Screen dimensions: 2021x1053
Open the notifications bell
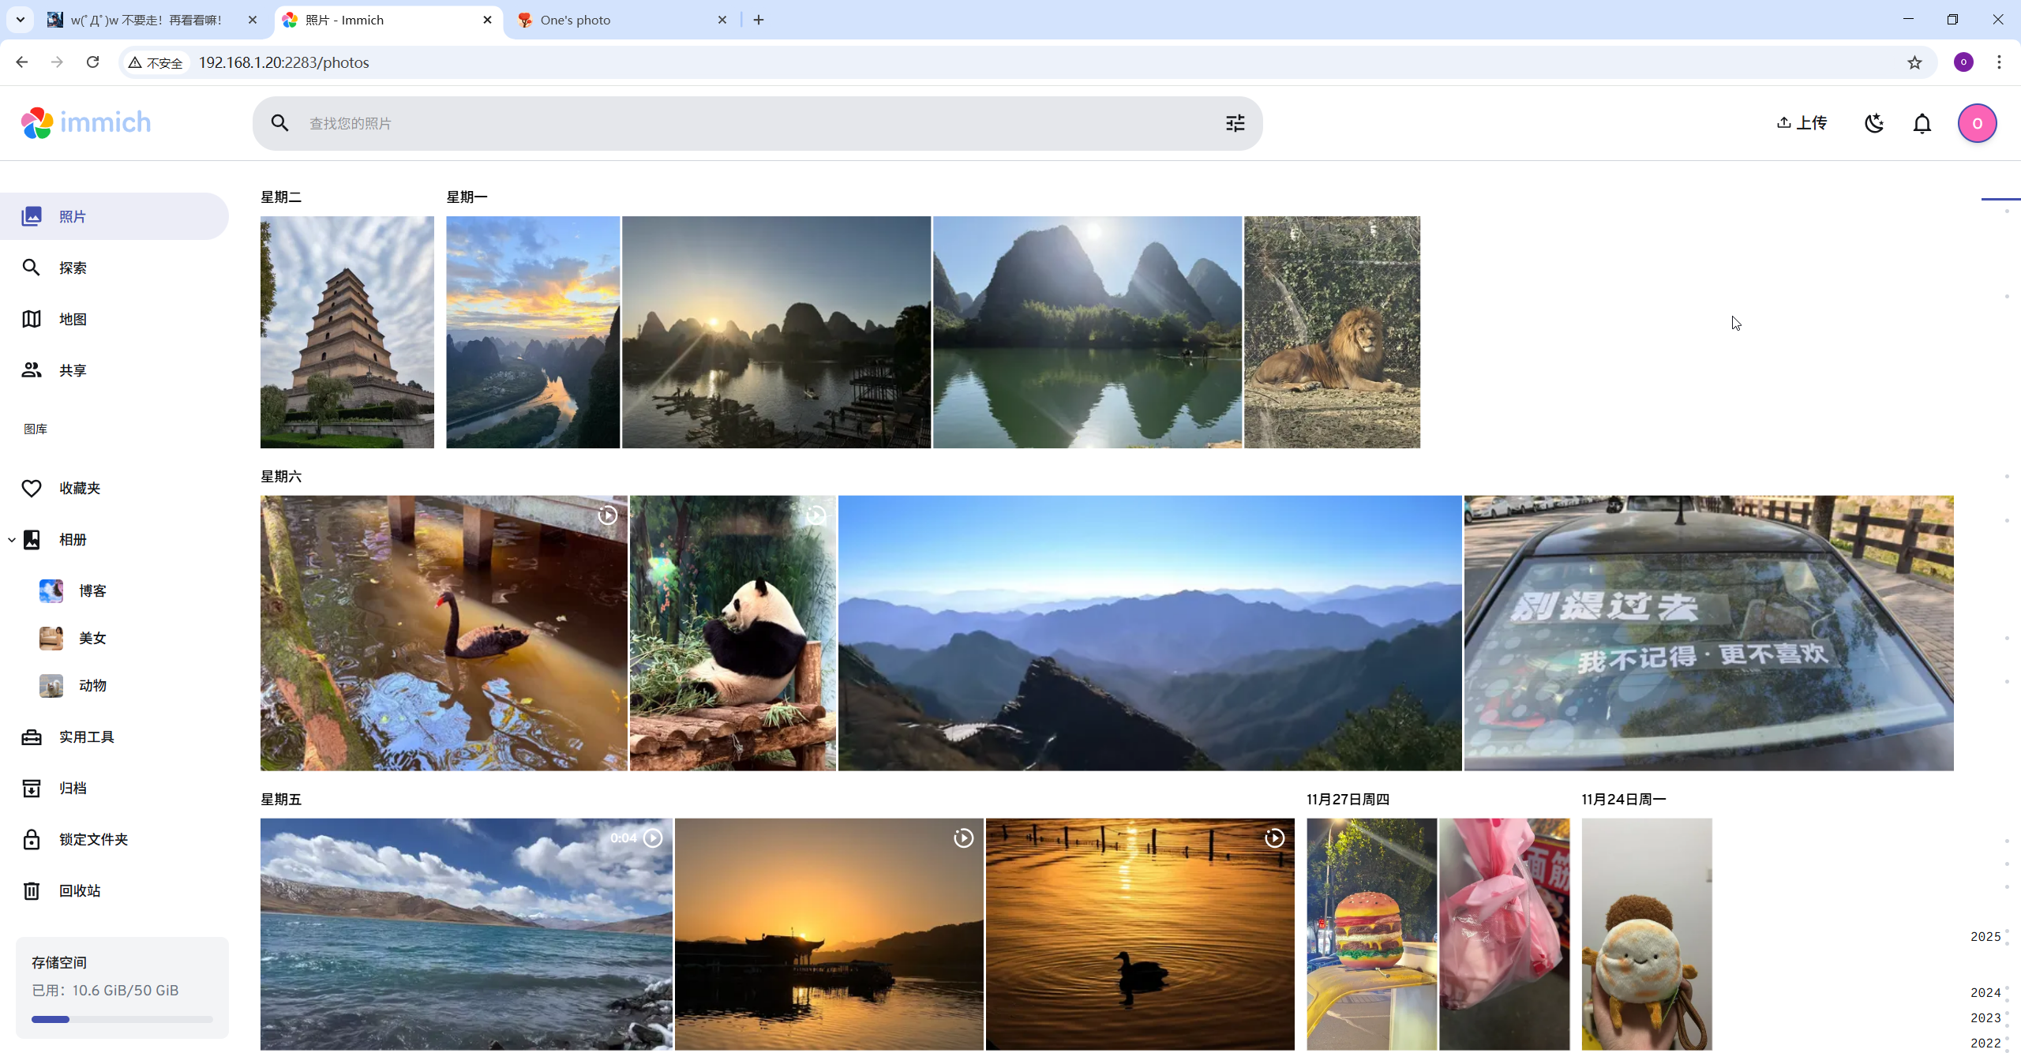(1922, 123)
